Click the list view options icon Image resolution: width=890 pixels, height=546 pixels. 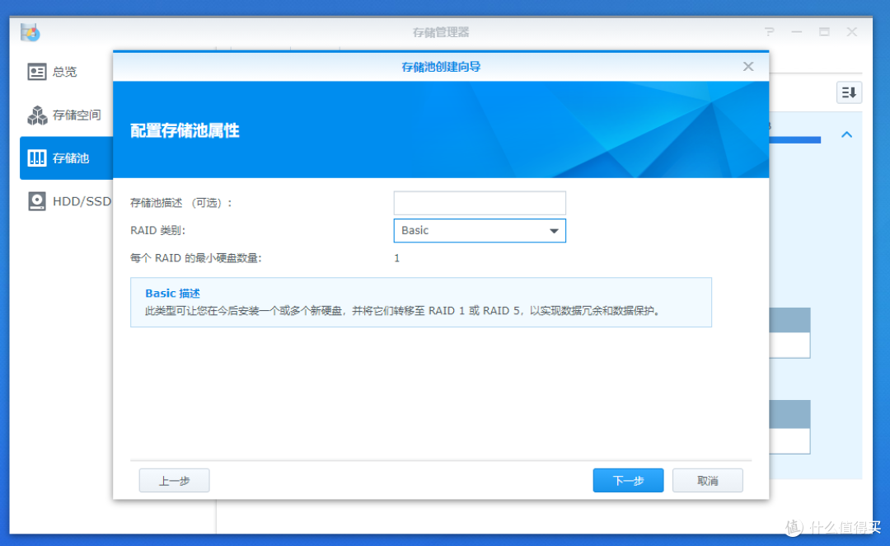849,92
